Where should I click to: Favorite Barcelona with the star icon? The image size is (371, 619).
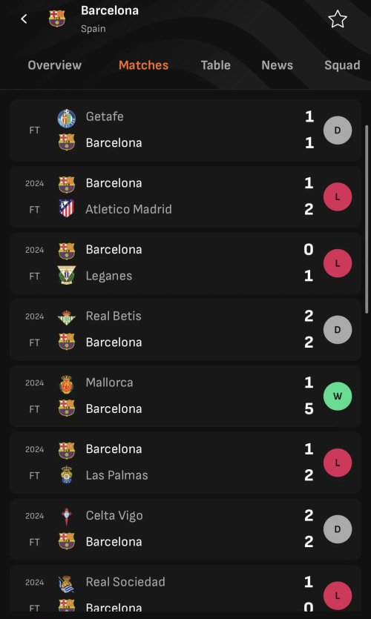point(338,19)
